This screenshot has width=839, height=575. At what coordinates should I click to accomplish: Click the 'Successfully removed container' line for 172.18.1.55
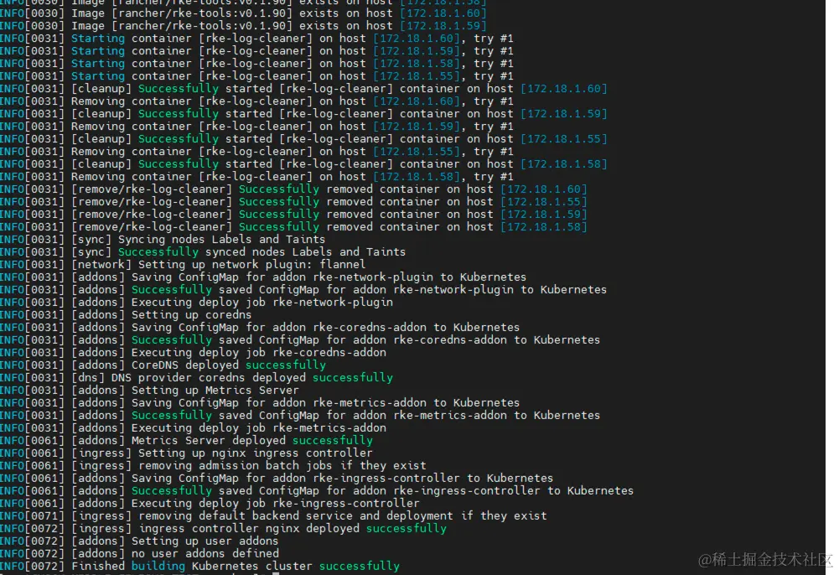tap(293, 202)
